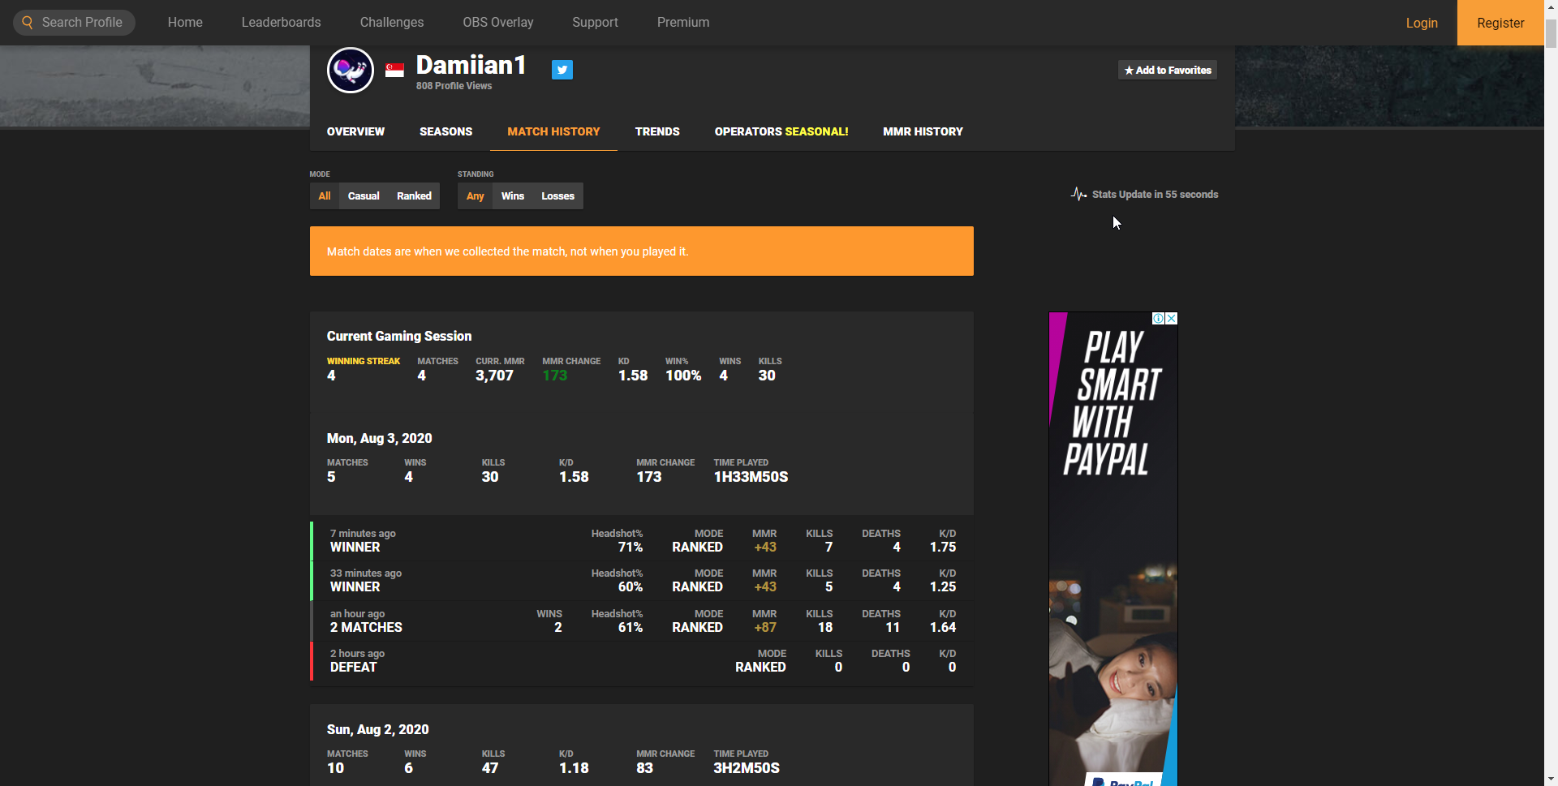The image size is (1558, 786).
Task: Filter matches by Casual mode
Action: 364,196
